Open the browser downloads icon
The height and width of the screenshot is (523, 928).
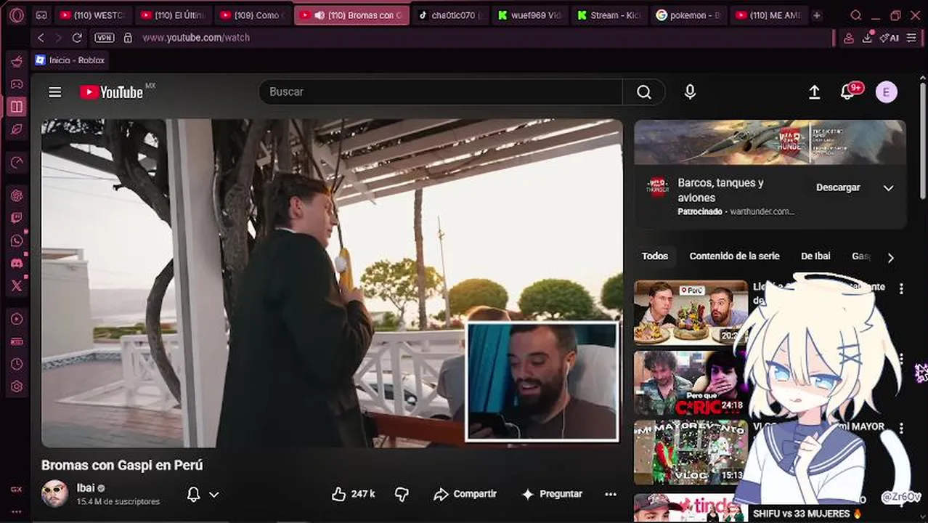click(x=867, y=38)
